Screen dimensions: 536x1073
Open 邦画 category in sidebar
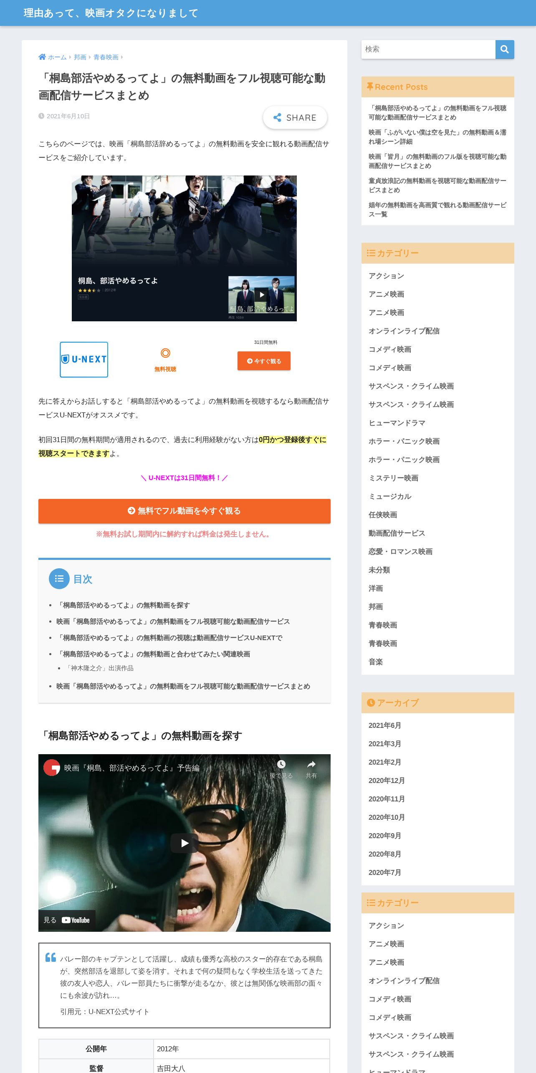[376, 607]
